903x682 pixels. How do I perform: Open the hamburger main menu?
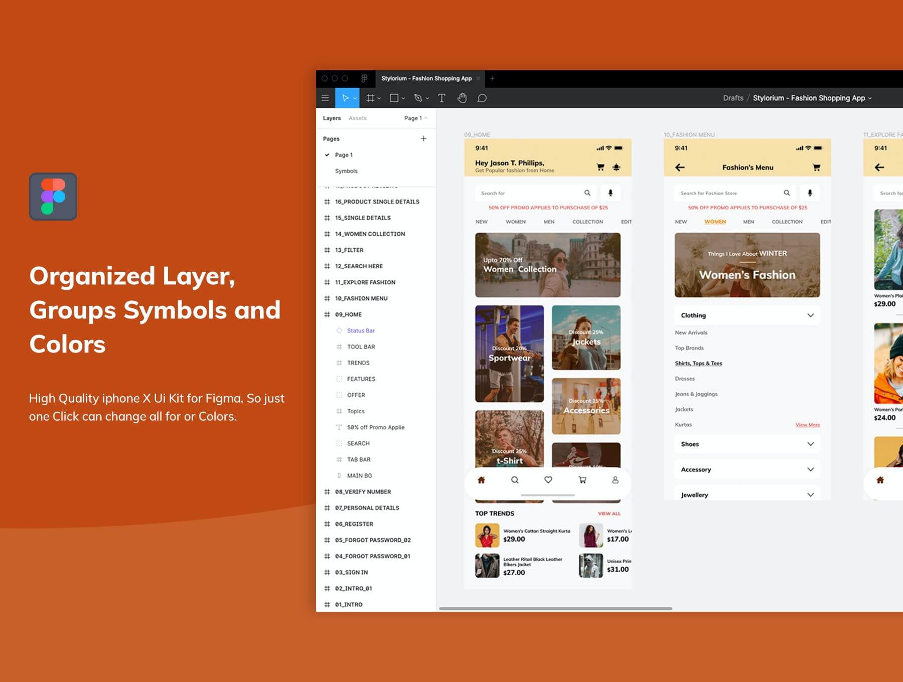325,98
